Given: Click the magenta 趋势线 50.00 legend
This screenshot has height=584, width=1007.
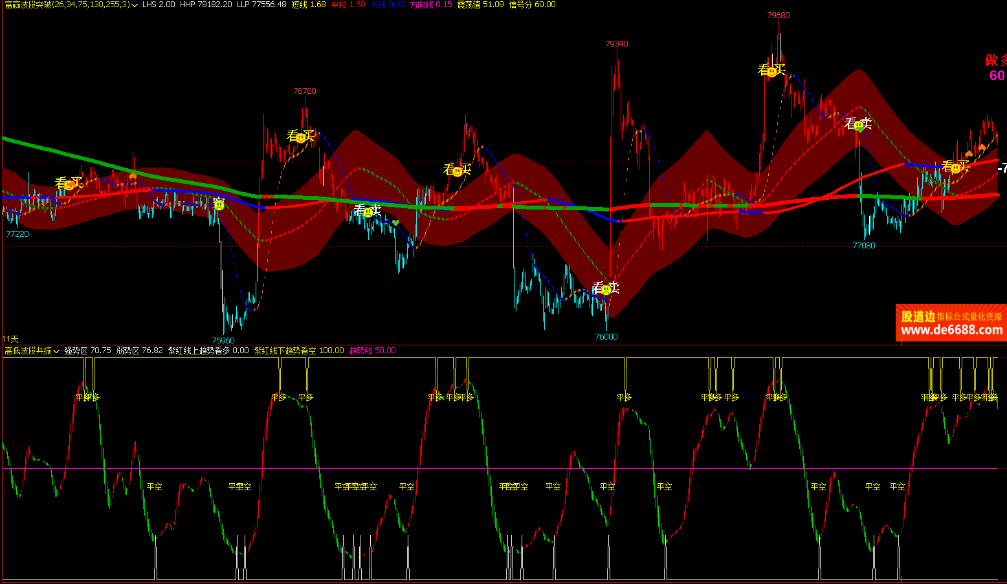Looking at the screenshot, I should tap(372, 351).
